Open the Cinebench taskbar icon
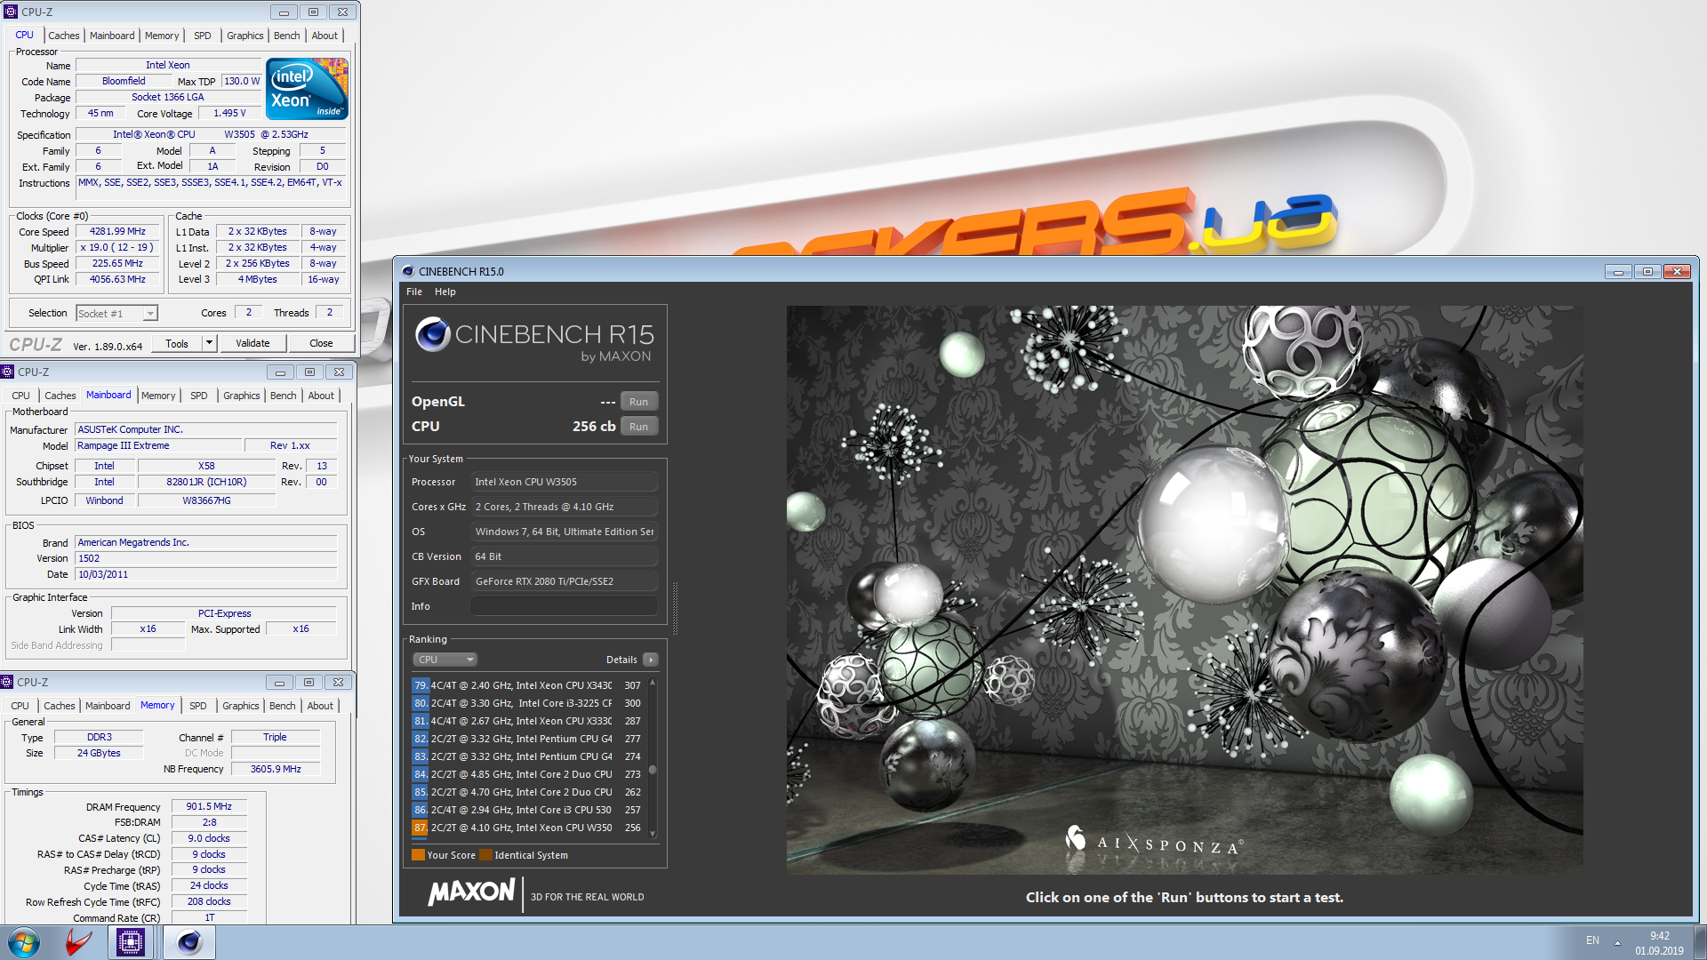Screen dimensions: 1707x960 tap(189, 942)
